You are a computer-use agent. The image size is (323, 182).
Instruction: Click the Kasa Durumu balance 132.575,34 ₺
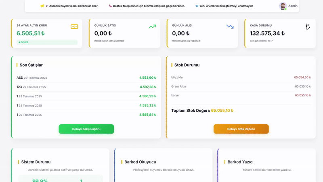[267, 33]
